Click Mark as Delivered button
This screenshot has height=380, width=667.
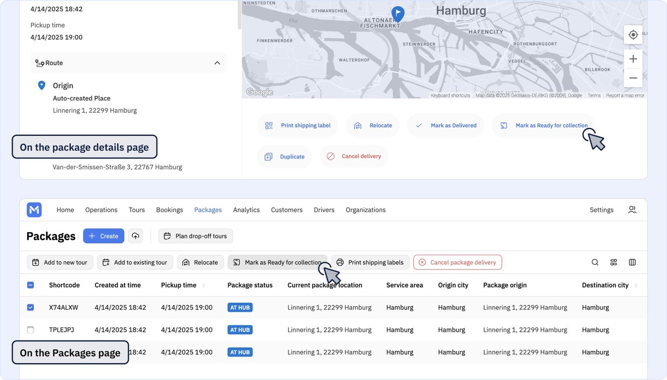point(446,126)
